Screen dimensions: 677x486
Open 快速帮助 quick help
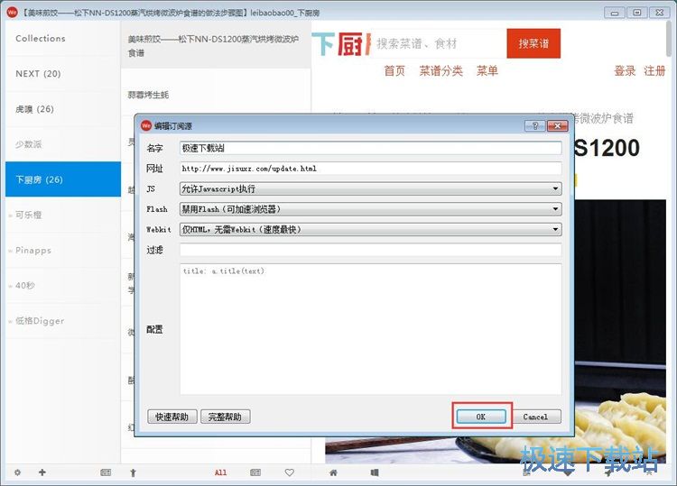172,417
